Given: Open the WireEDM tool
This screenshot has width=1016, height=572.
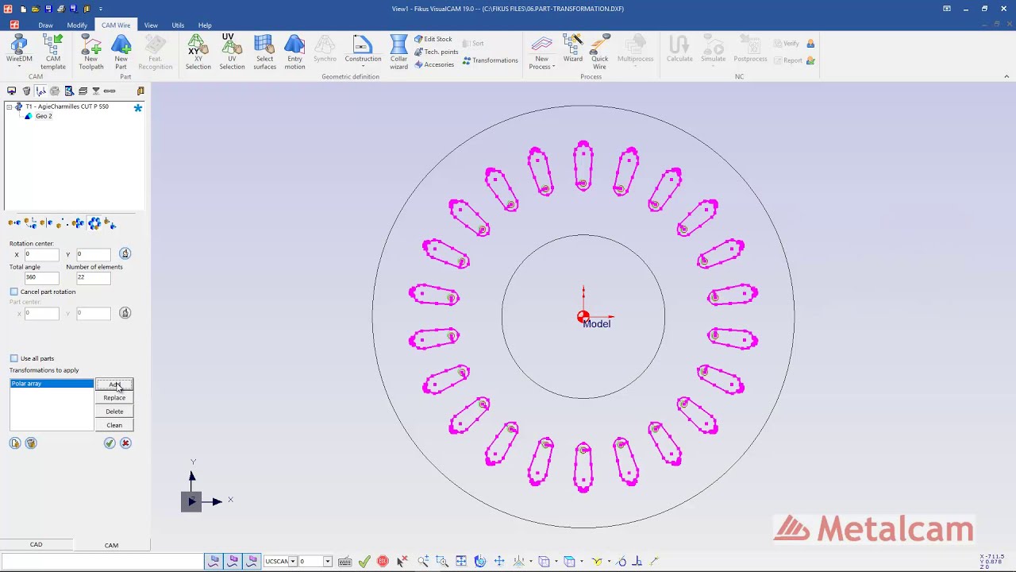Looking at the screenshot, I should (20, 52).
